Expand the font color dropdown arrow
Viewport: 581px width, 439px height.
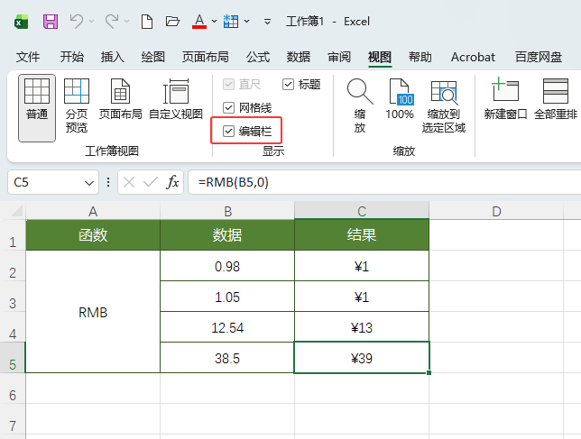click(214, 22)
